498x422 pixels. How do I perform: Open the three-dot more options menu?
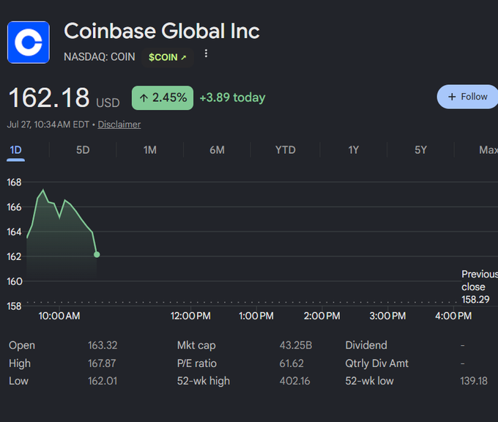[x=206, y=53]
